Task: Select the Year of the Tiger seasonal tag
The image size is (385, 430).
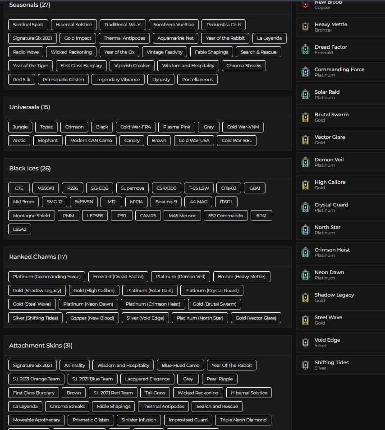Action: tap(31, 66)
